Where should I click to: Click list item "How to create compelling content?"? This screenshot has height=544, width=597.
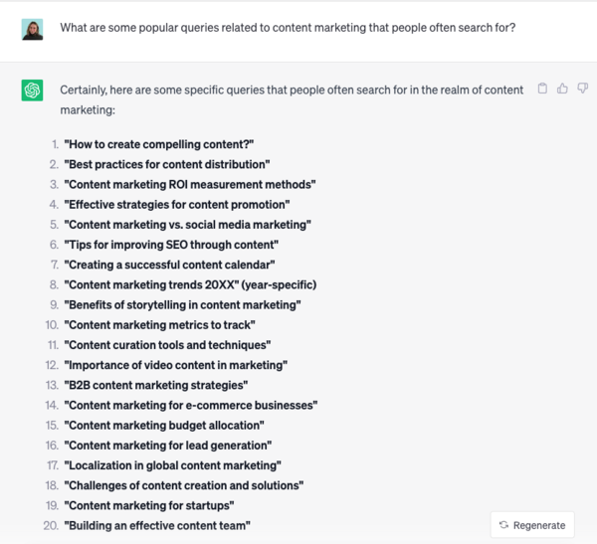coord(158,144)
